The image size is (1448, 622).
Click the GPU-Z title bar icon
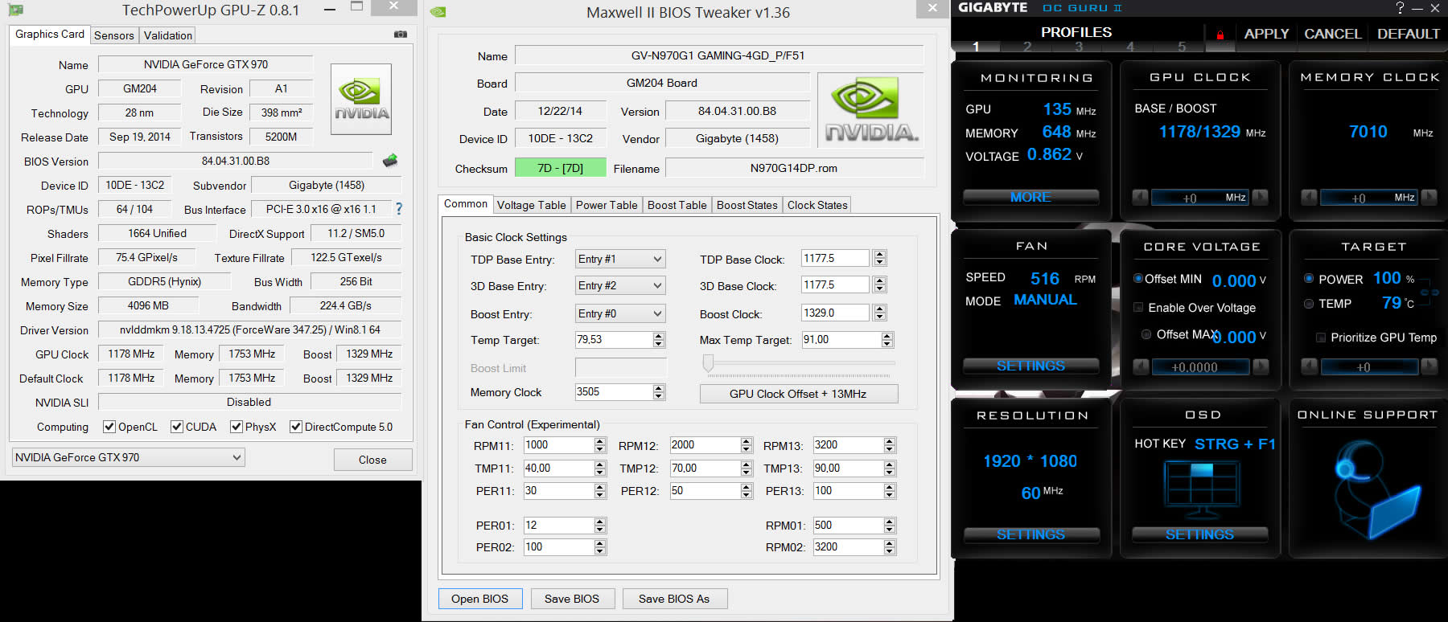pos(15,10)
